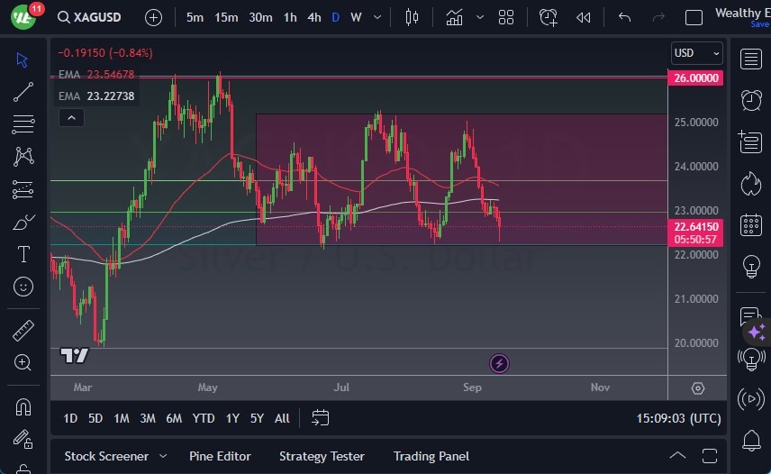
Task: Open the Fibonacci retracement tool
Action: [x=23, y=124]
